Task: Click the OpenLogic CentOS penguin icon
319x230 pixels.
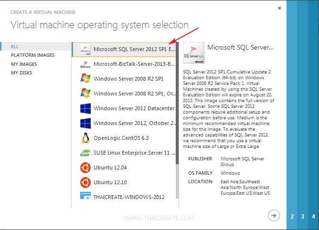Action: pos(85,138)
